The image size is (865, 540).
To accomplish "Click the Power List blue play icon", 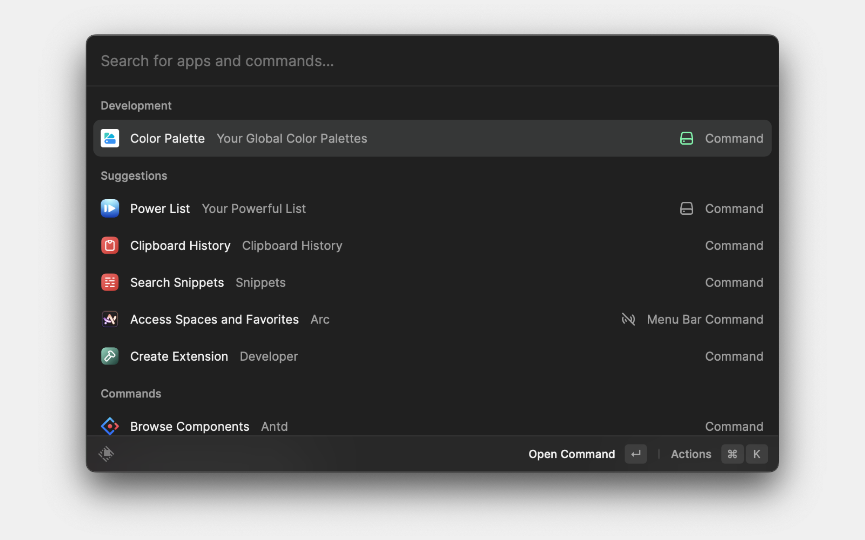I will click(110, 209).
